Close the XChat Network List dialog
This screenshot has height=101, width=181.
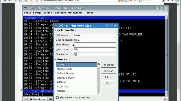116,26
